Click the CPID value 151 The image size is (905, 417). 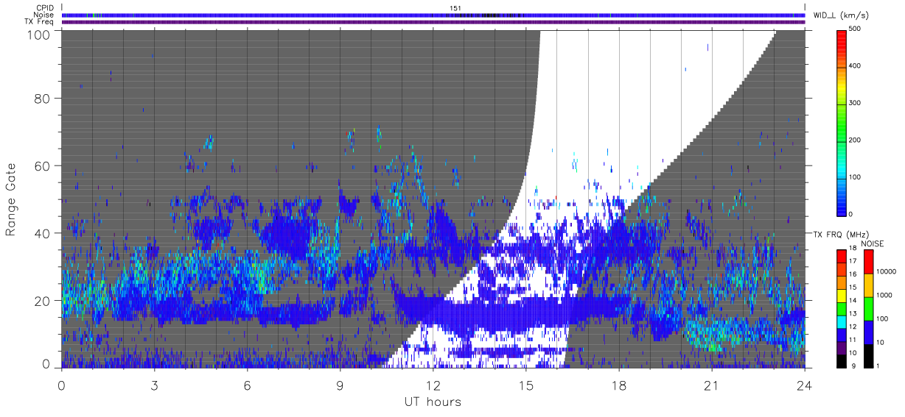pyautogui.click(x=455, y=8)
